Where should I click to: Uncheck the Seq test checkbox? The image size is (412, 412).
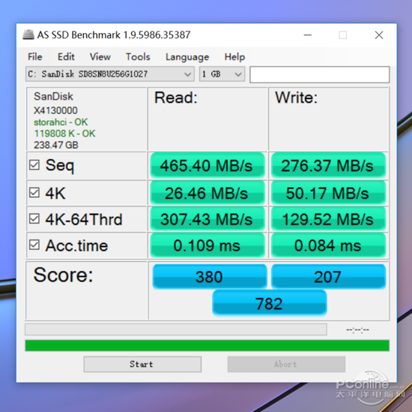tap(34, 165)
